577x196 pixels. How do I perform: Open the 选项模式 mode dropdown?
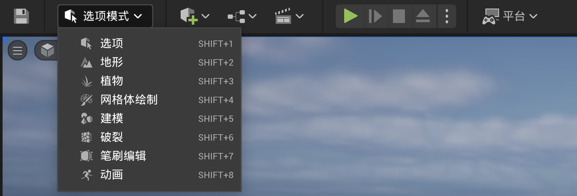pos(105,16)
